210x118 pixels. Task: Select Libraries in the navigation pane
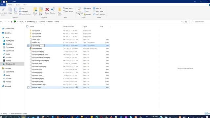pyautogui.click(x=8, y=69)
